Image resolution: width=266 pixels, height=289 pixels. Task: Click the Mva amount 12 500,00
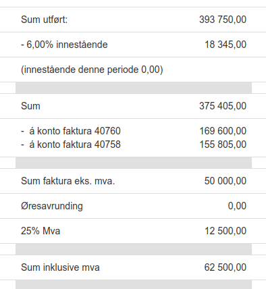tap(225, 231)
